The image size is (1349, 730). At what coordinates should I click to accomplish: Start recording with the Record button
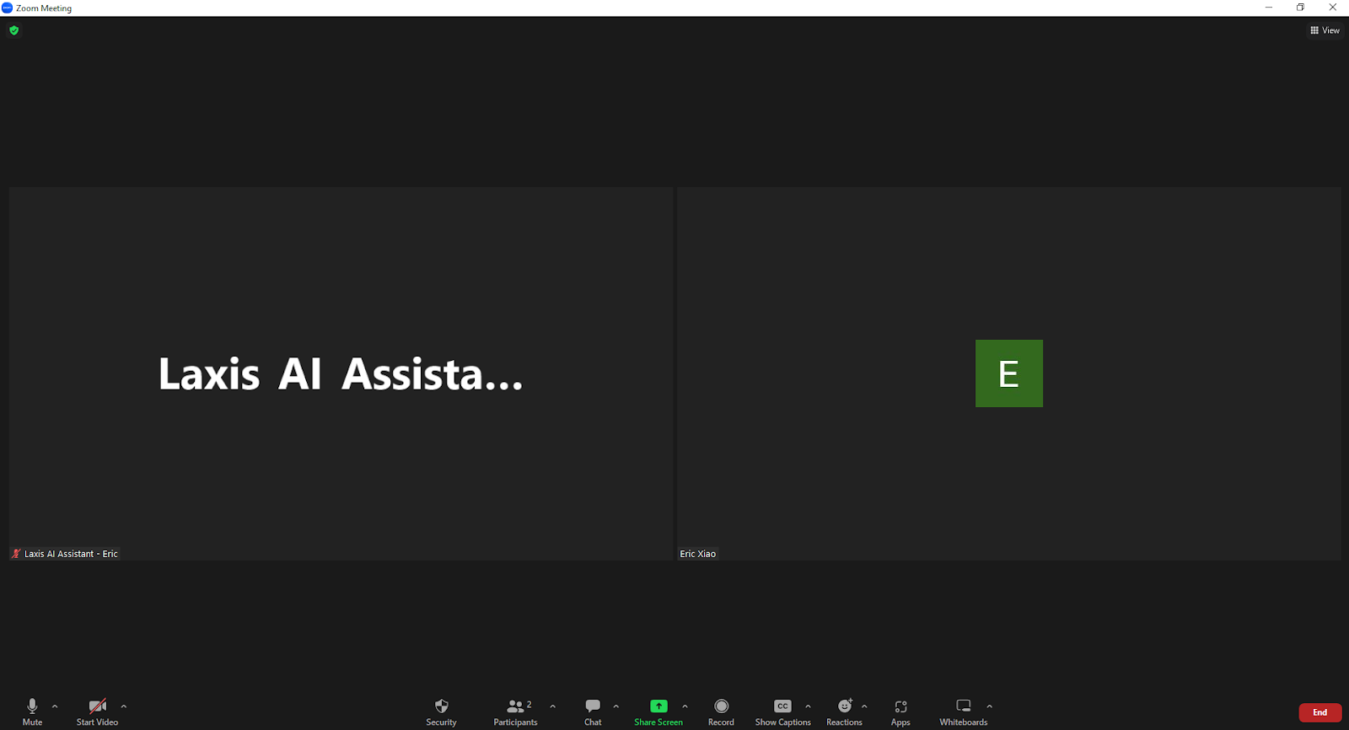[x=721, y=711]
